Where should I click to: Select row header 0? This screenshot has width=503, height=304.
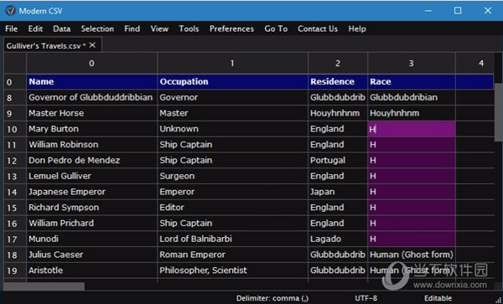[x=15, y=82]
